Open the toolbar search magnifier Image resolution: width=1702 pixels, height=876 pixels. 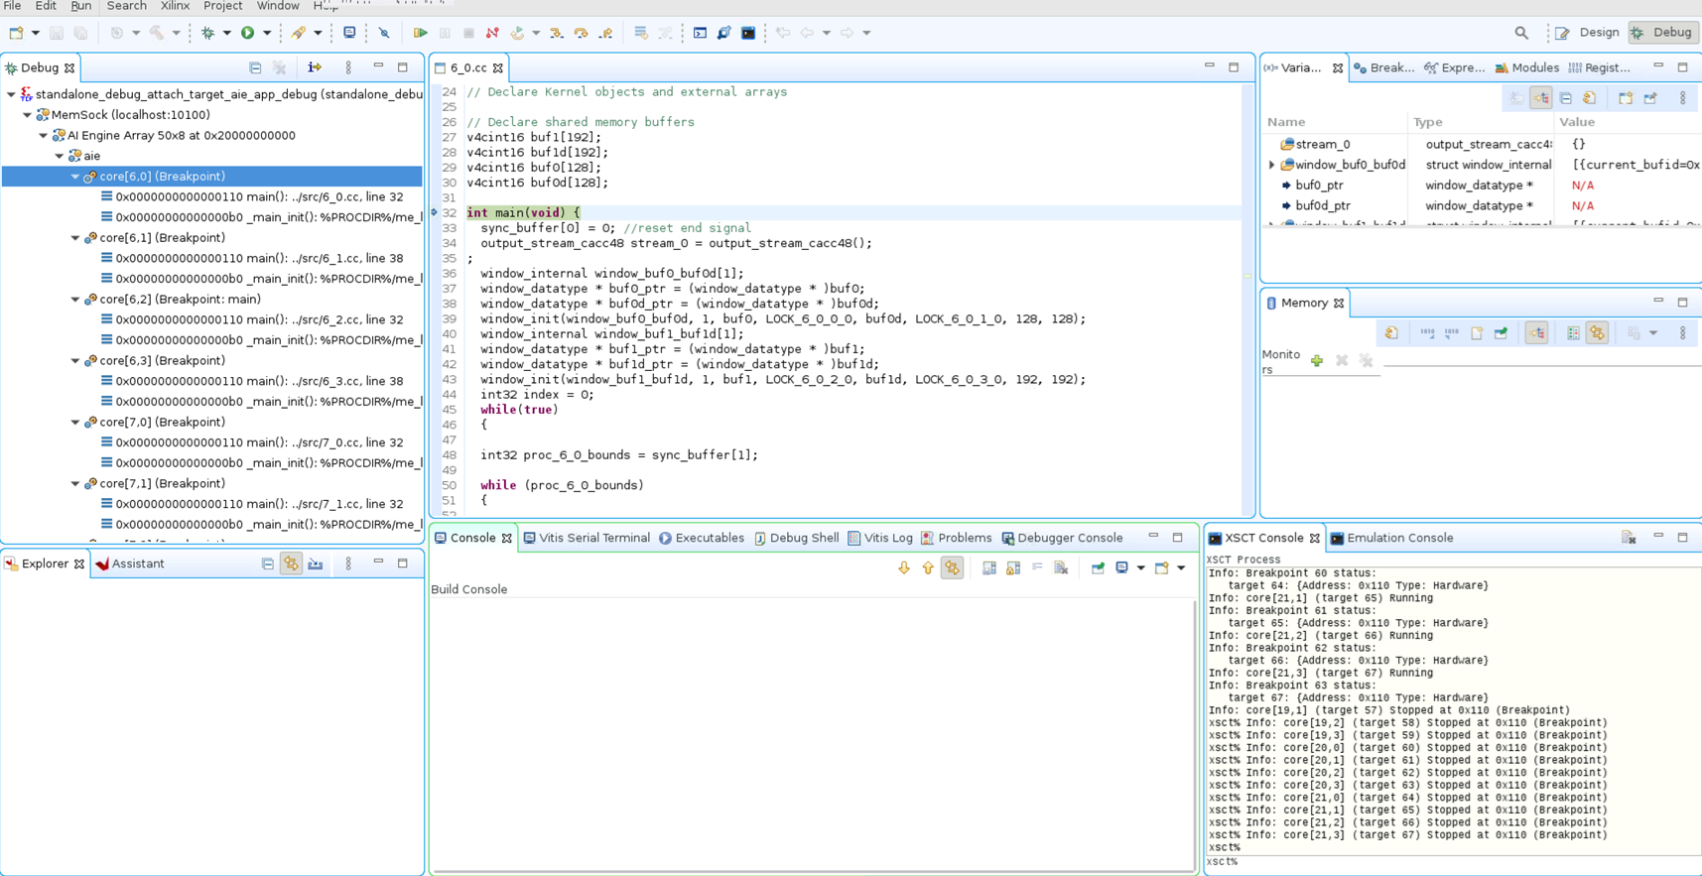[1521, 33]
